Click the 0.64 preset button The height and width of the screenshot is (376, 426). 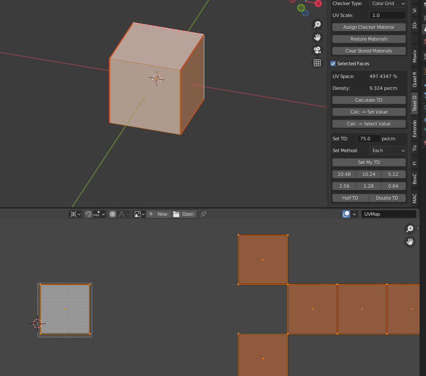pyautogui.click(x=393, y=186)
